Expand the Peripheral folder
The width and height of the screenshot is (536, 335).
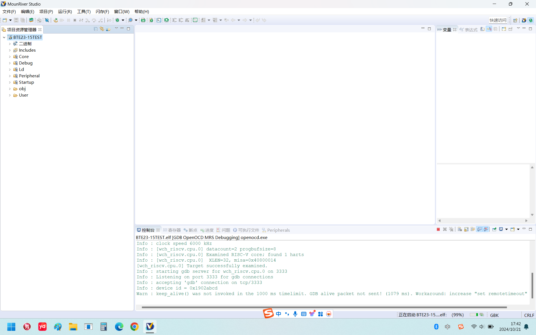[x=10, y=76]
